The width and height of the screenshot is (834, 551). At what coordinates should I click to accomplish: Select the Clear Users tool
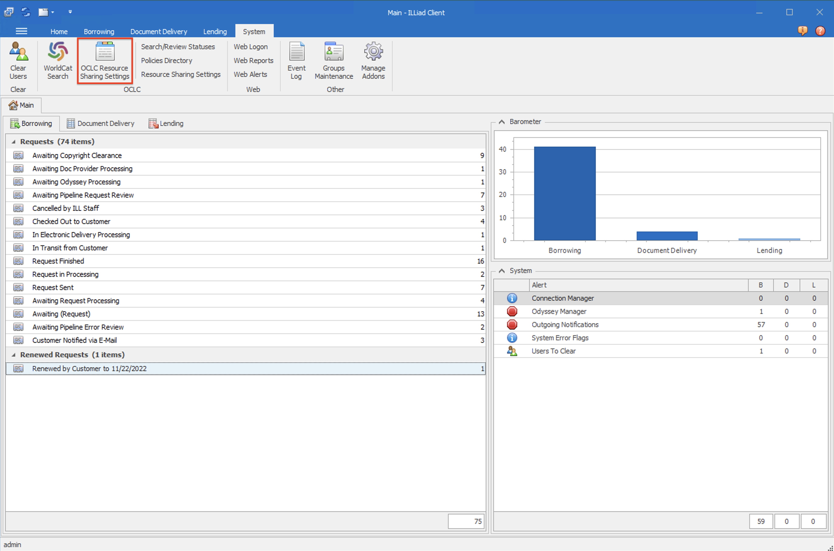[18, 62]
